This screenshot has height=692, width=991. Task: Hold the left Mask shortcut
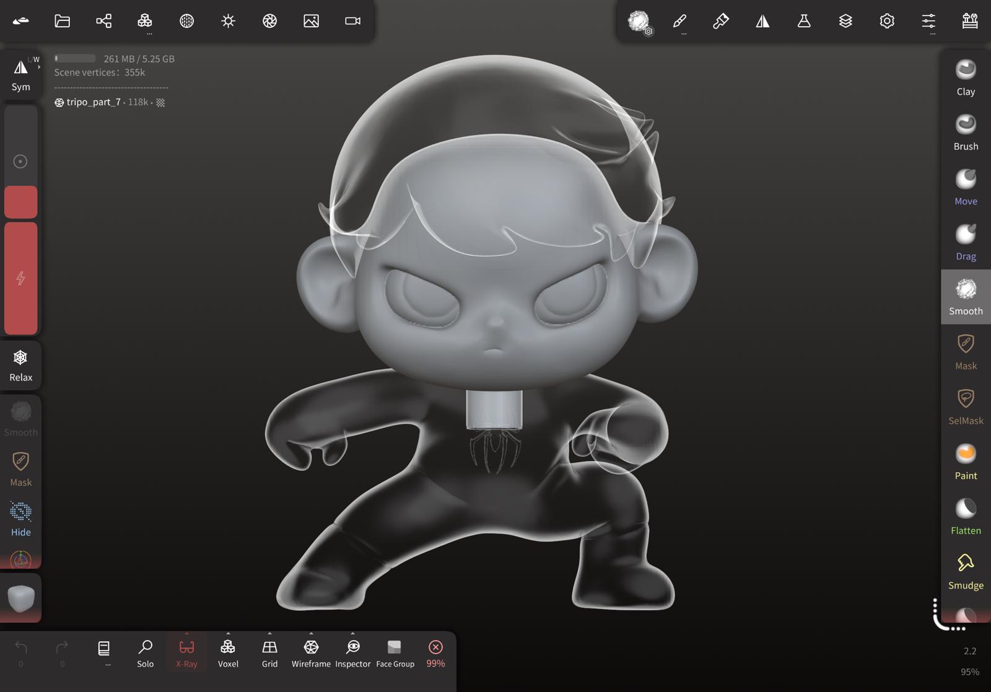(20, 468)
